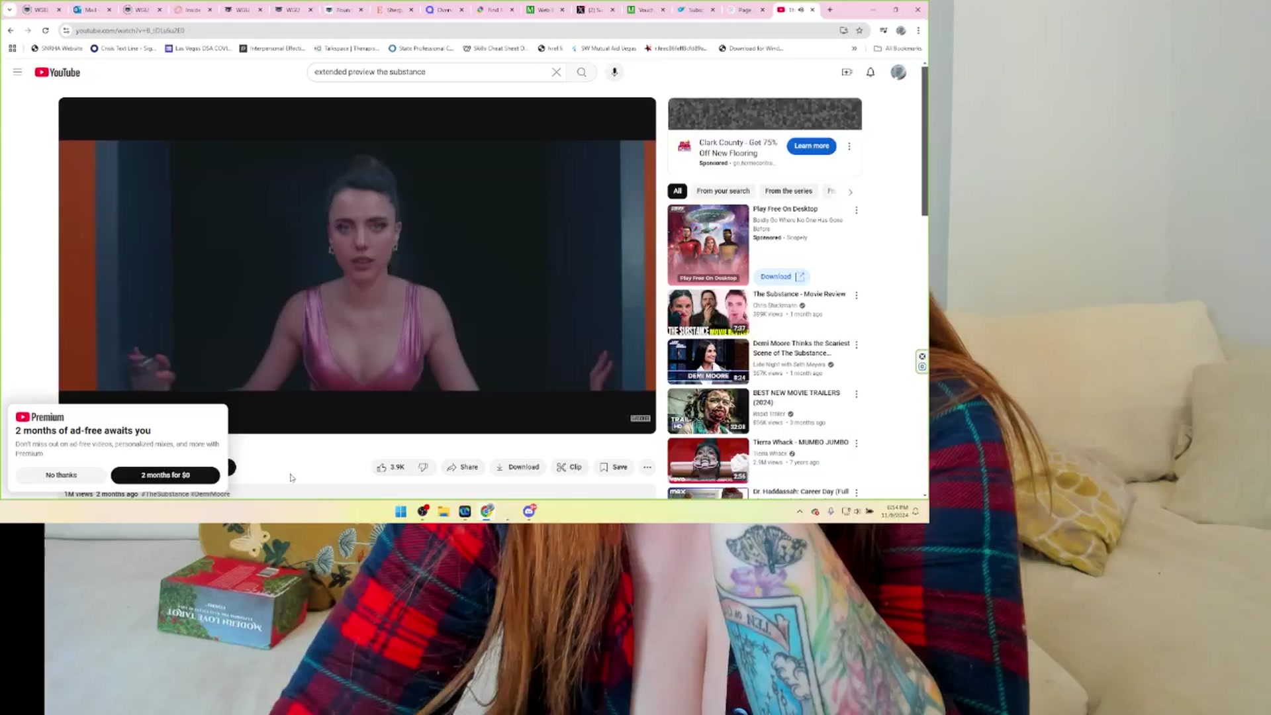Like the video with 3.9K thumbs up
This screenshot has height=715, width=1271.
click(391, 467)
